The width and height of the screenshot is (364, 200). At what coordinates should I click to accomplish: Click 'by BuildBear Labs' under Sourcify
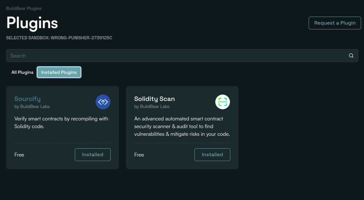click(x=32, y=107)
